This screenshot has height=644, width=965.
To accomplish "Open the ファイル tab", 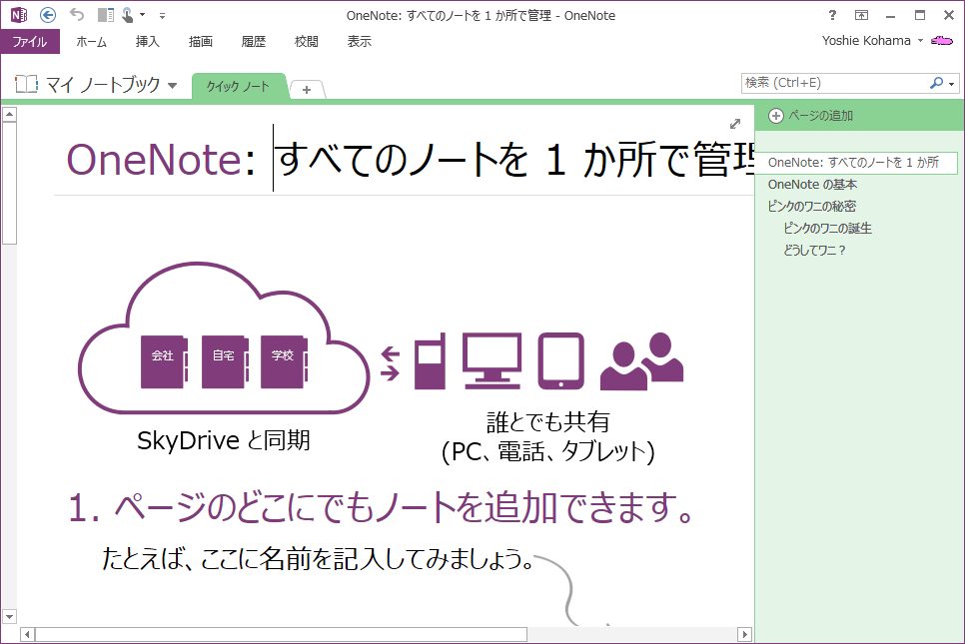I will pyautogui.click(x=30, y=41).
